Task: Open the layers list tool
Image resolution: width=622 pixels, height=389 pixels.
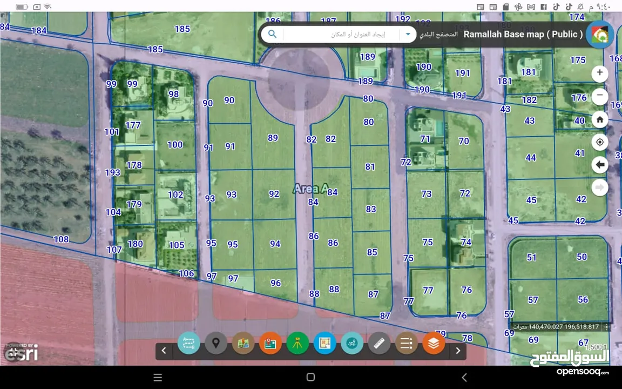Action: coord(434,343)
